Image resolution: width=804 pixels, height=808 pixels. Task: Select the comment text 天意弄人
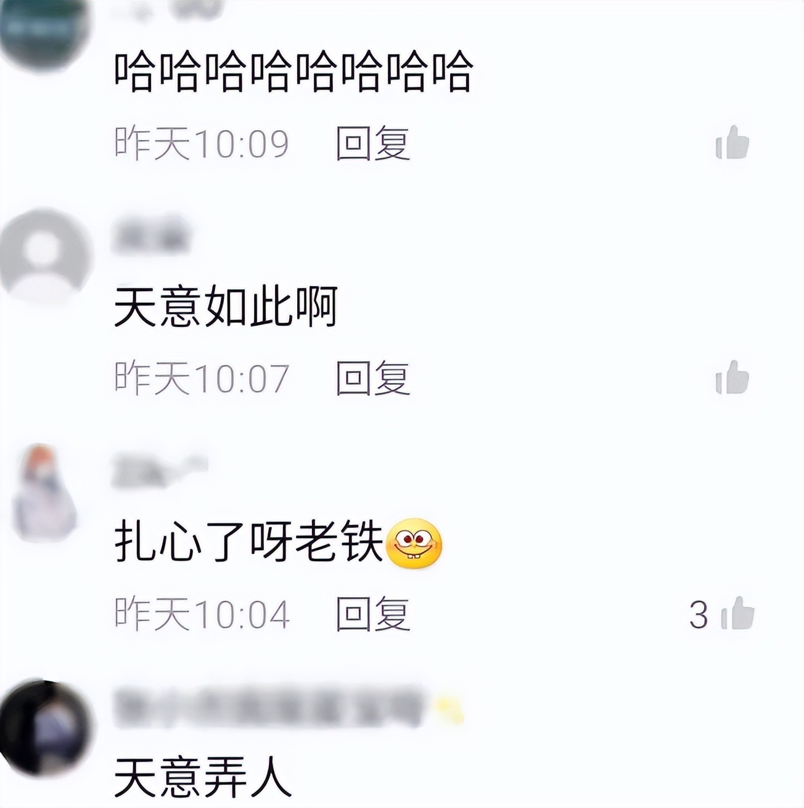pyautogui.click(x=203, y=777)
